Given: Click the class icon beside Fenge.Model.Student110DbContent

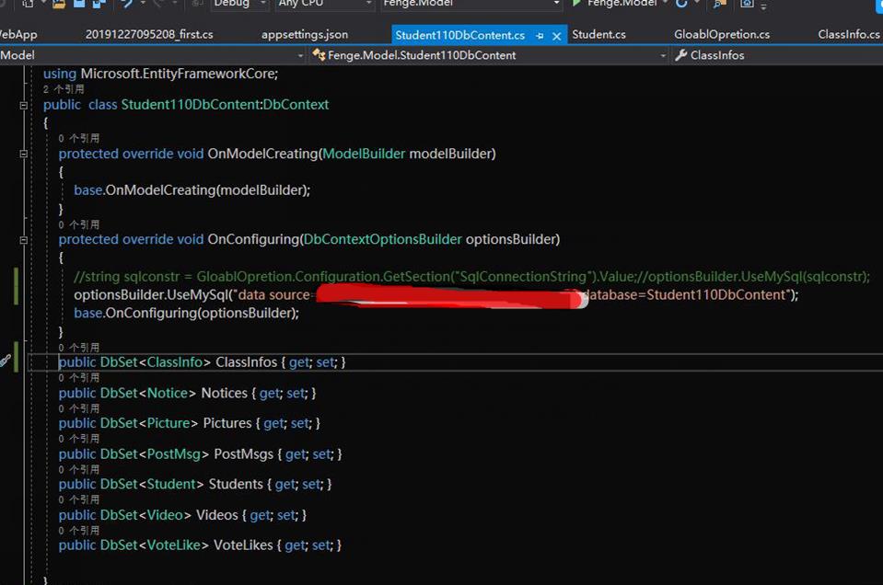Looking at the screenshot, I should (319, 54).
